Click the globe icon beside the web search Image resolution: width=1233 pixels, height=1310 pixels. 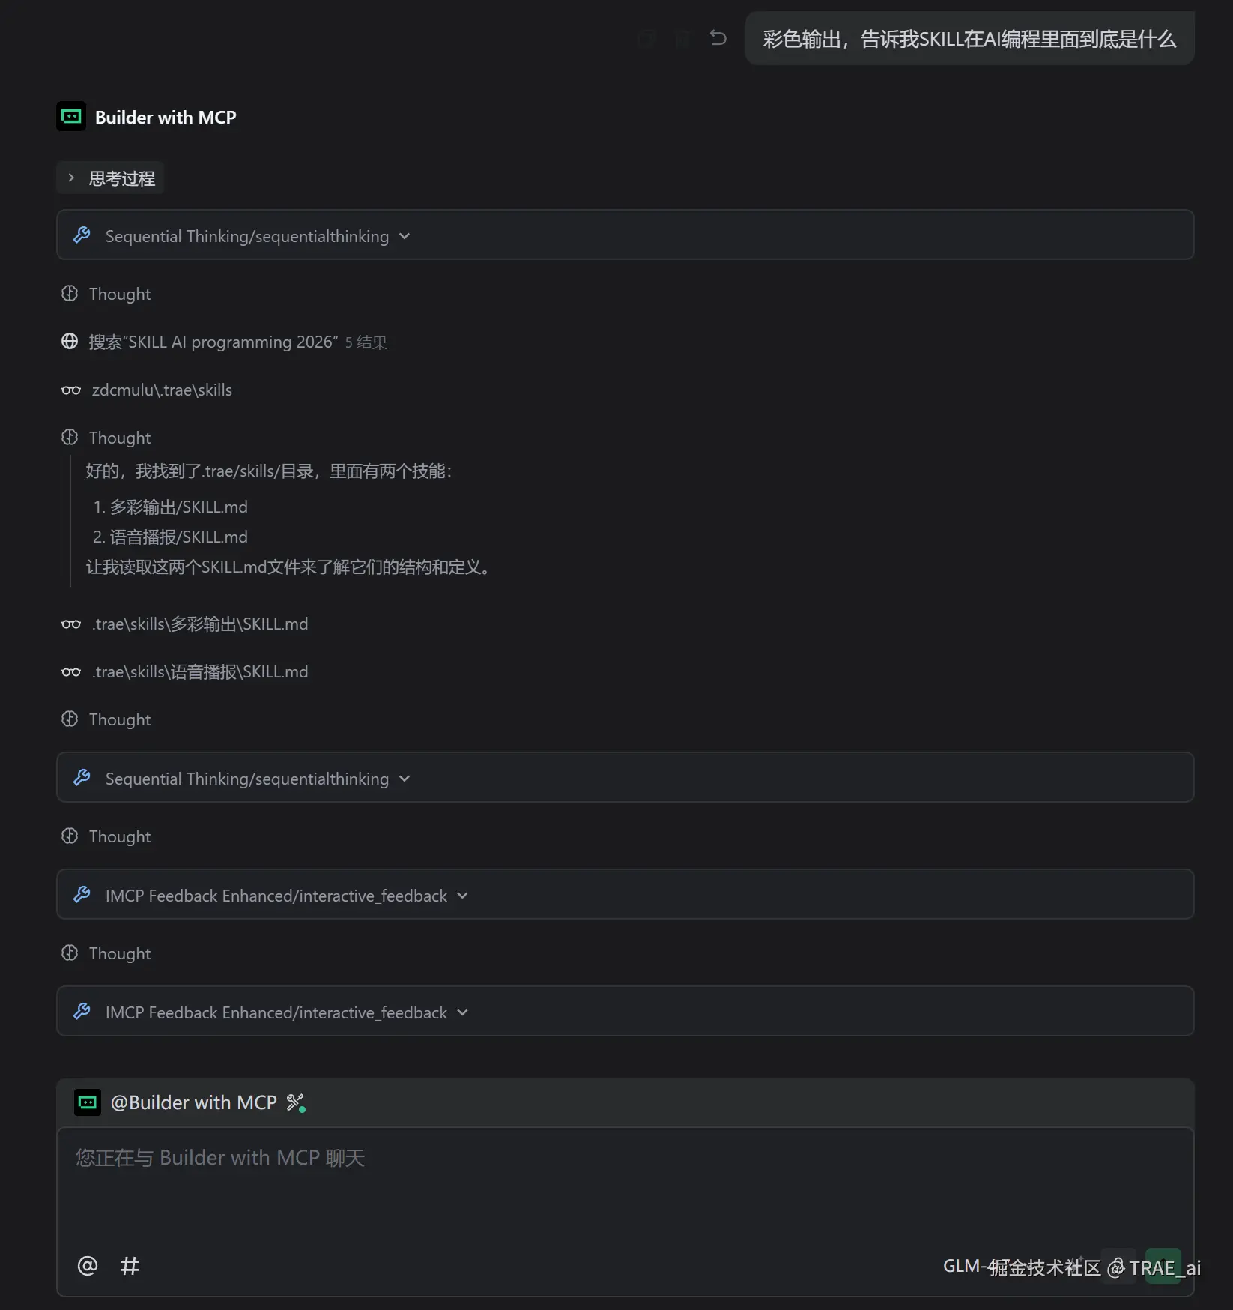[x=70, y=342]
